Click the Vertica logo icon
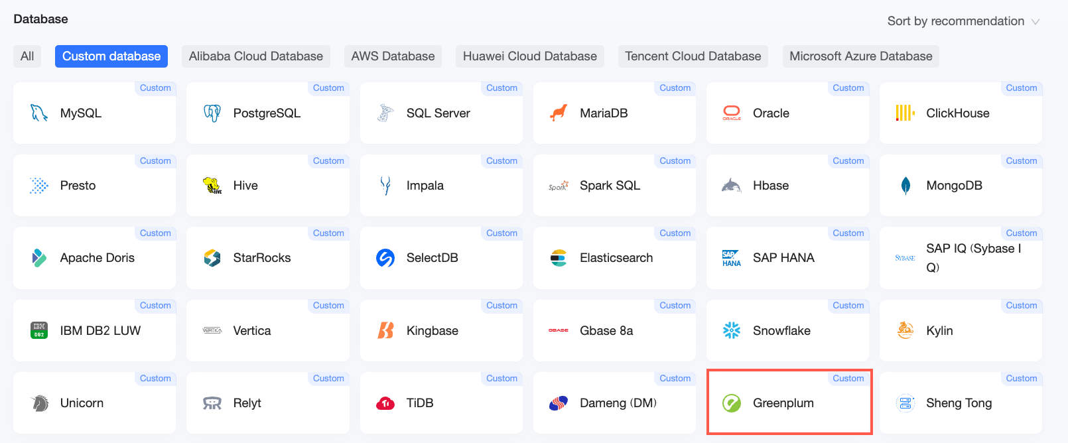This screenshot has height=443, width=1068. (x=212, y=330)
